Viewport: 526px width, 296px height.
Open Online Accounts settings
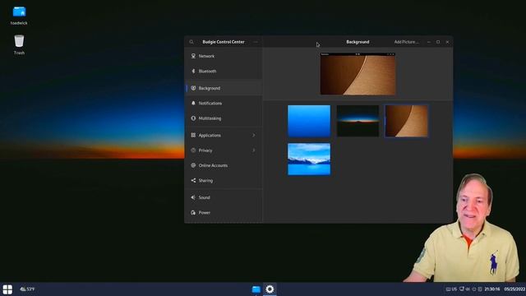click(224, 165)
